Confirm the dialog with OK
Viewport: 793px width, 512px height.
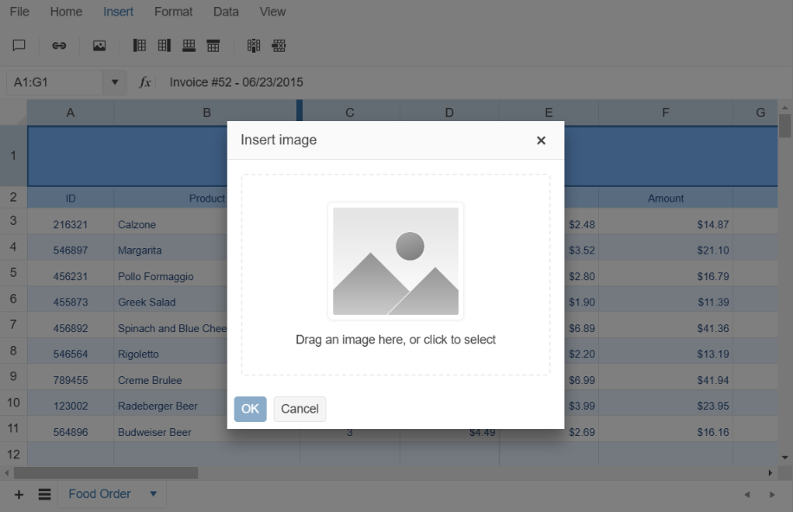point(249,409)
